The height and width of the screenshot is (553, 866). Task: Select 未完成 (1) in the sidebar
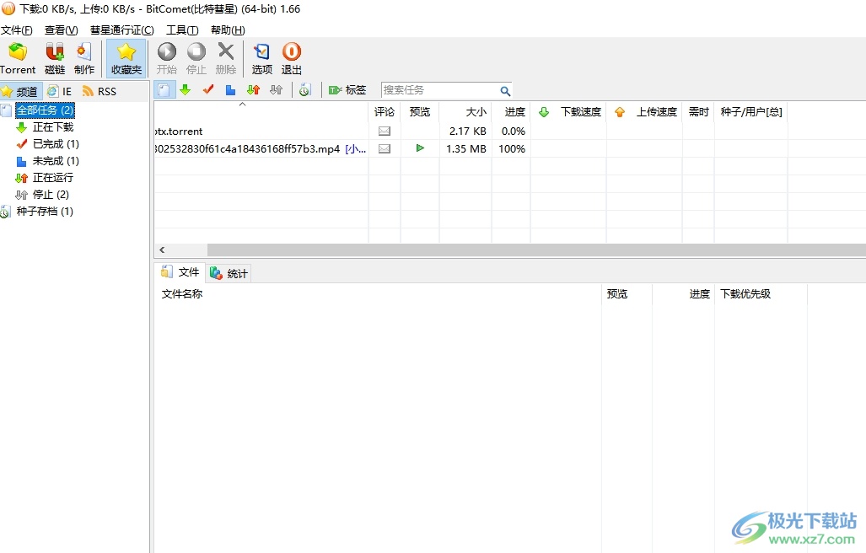[55, 161]
